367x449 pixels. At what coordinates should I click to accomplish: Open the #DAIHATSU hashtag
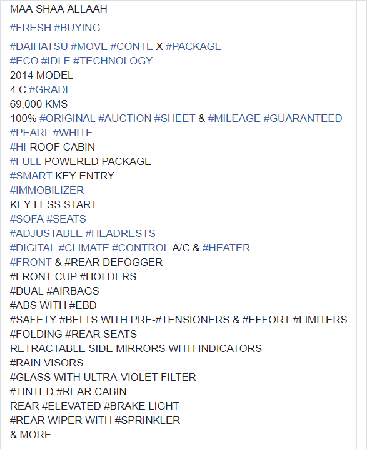(x=39, y=46)
